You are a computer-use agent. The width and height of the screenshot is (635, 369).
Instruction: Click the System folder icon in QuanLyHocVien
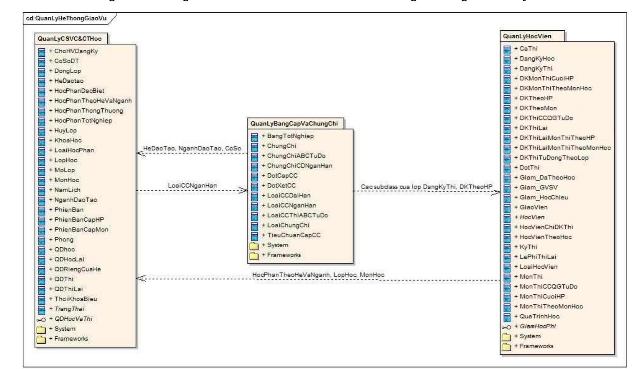pyautogui.click(x=507, y=336)
